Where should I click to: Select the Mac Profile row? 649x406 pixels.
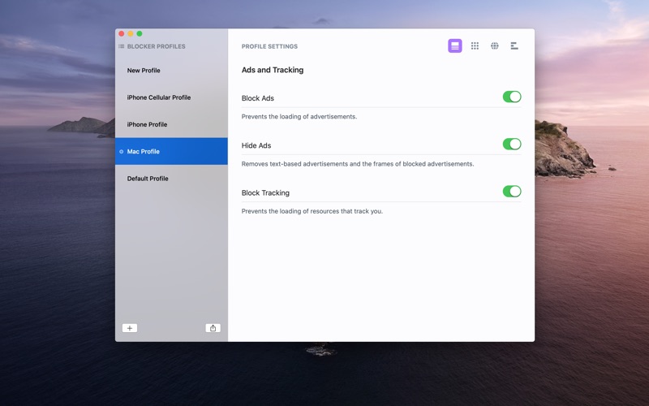tap(171, 151)
